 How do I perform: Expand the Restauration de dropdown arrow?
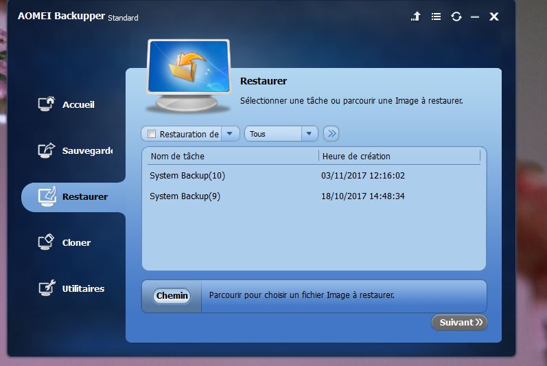[x=229, y=134]
